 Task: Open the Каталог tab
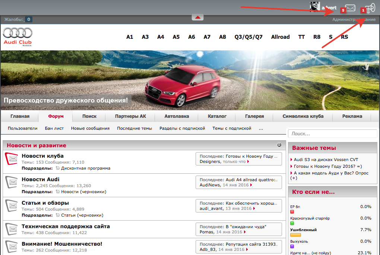coord(217,116)
